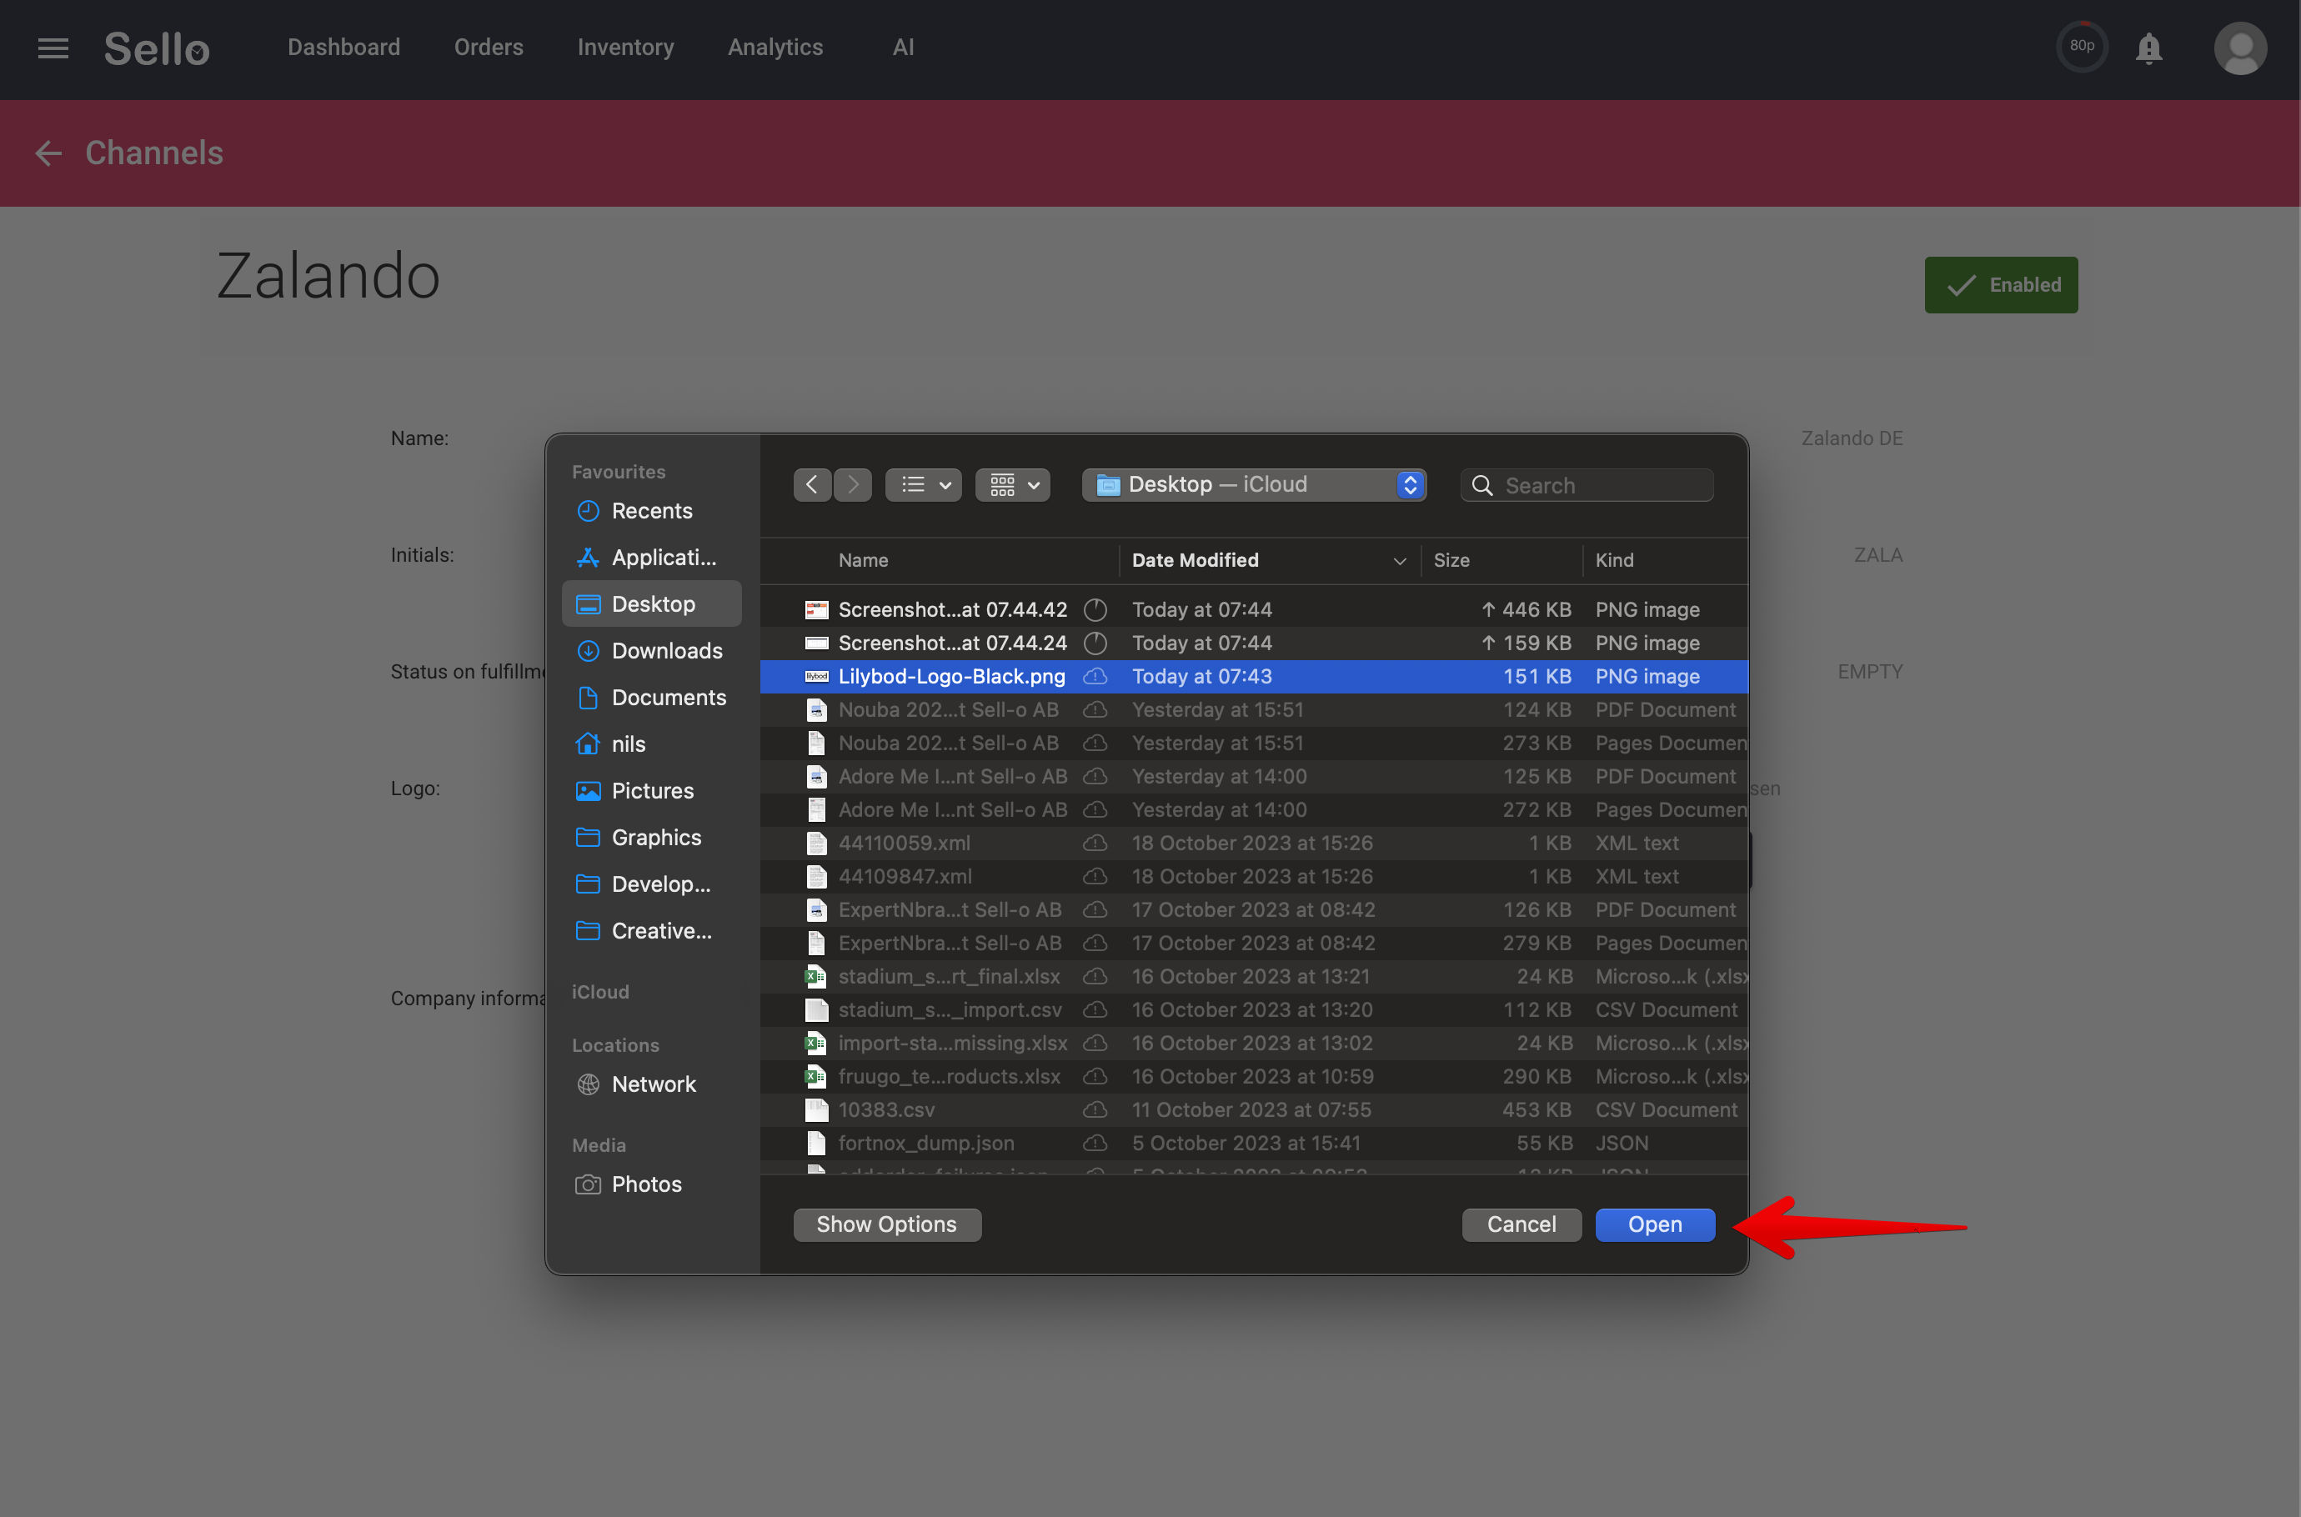
Task: Select Desktop in the sidebar
Action: point(651,603)
